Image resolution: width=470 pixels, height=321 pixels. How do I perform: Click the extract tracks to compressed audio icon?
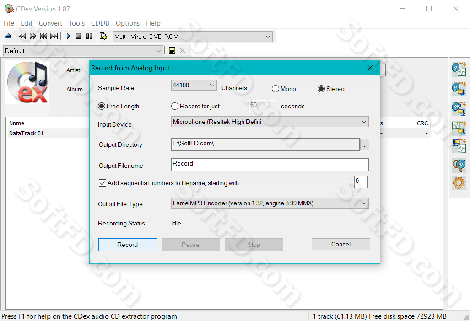point(459,89)
